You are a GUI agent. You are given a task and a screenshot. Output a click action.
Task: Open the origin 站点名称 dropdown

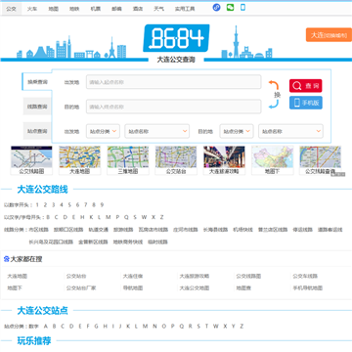157,131
